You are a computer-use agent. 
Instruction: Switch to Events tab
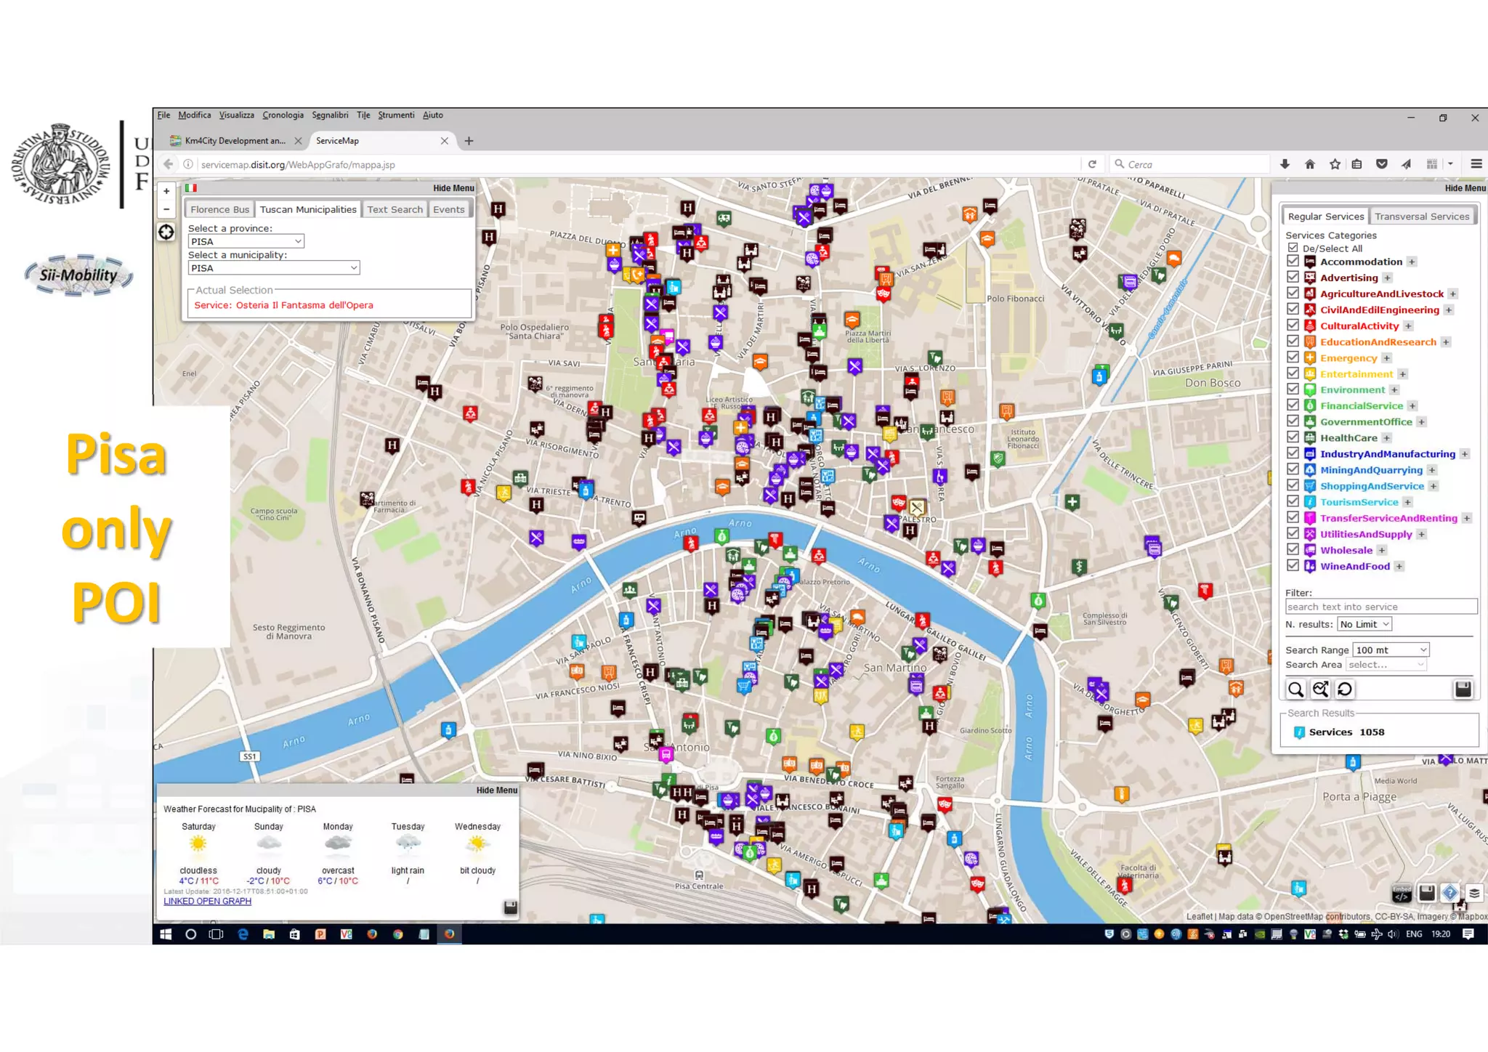pyautogui.click(x=448, y=209)
